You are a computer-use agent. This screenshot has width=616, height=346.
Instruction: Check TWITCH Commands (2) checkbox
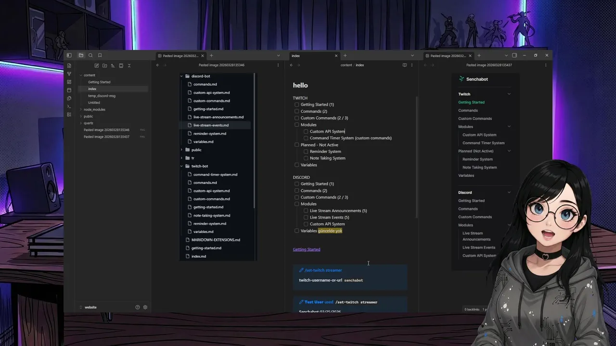[x=297, y=111]
